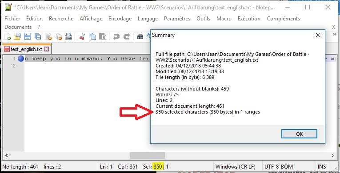Open the Documents menu
Viewport: 340px width, 173px height.
click(18, 27)
